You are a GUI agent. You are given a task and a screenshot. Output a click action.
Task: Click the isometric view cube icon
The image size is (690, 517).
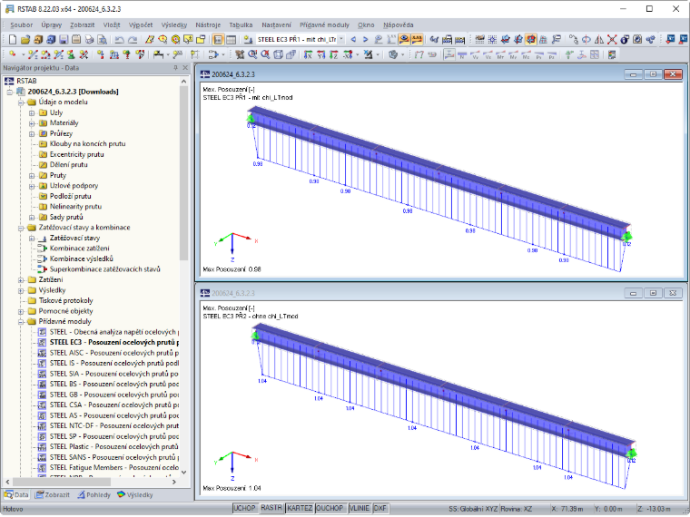point(278,54)
